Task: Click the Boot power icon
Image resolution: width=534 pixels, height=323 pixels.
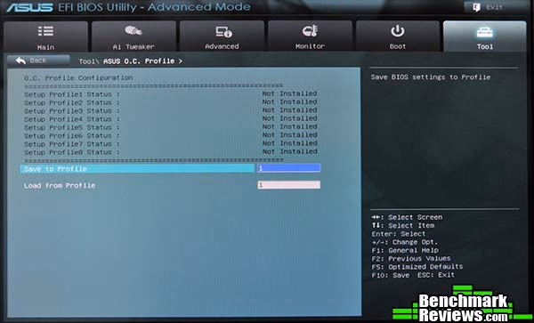Action: [397, 31]
